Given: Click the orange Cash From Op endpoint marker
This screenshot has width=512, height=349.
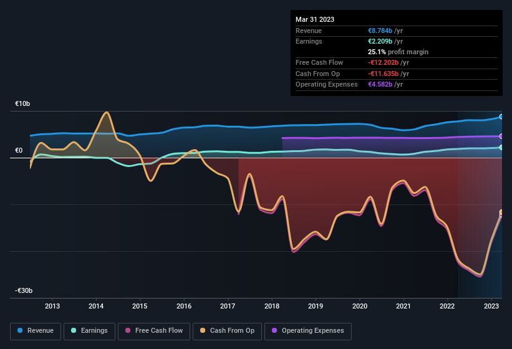Looking at the screenshot, I should pyautogui.click(x=501, y=213).
